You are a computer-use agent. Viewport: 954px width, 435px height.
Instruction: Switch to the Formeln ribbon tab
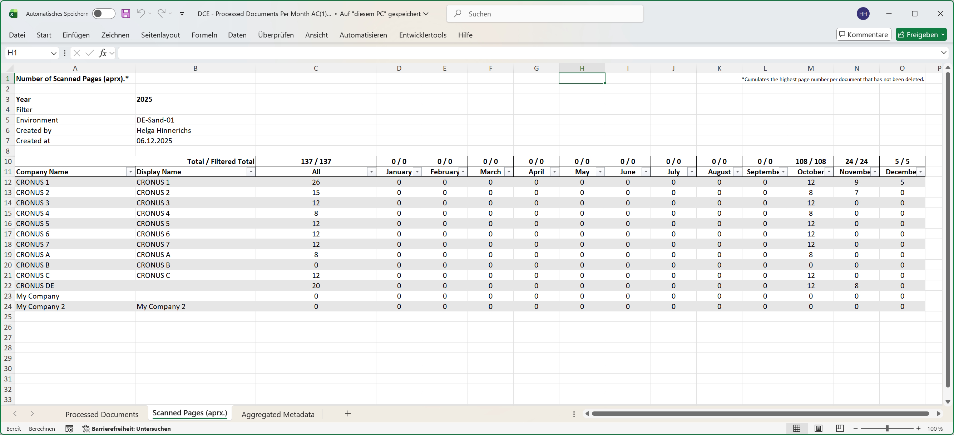pos(204,35)
